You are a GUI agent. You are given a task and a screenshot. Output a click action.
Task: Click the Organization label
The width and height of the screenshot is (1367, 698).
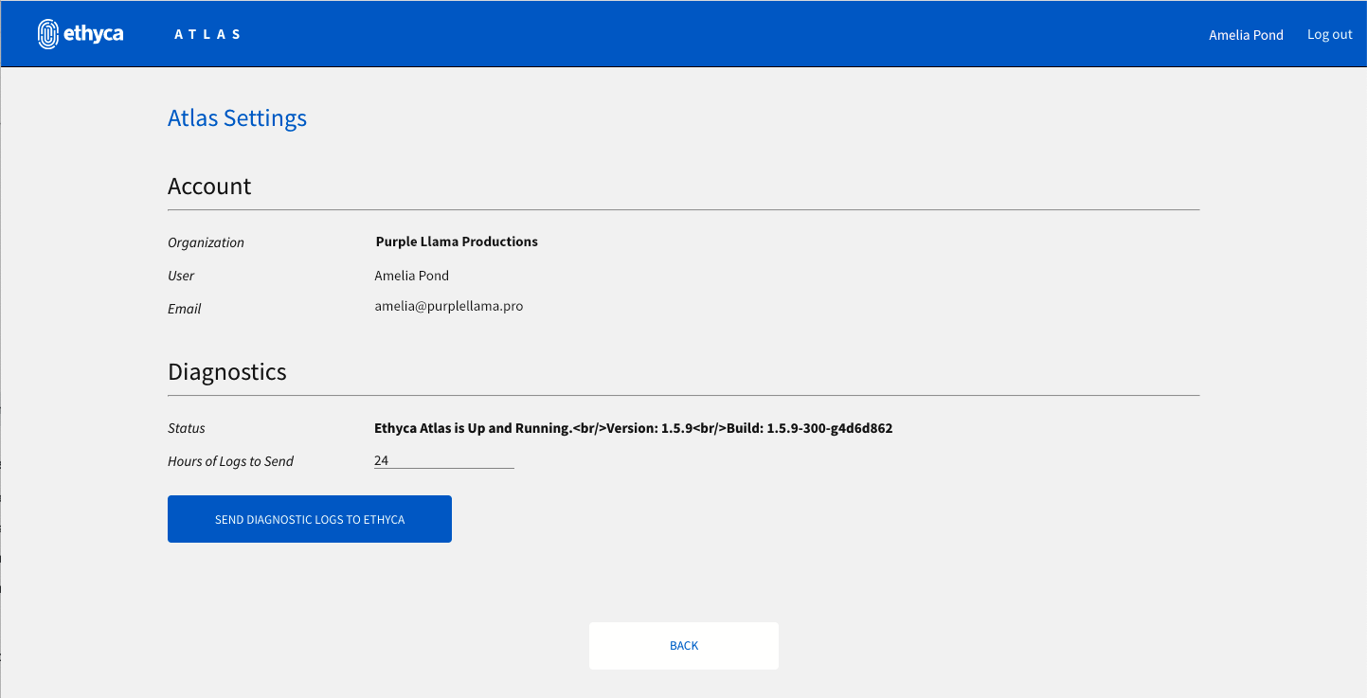pyautogui.click(x=206, y=242)
